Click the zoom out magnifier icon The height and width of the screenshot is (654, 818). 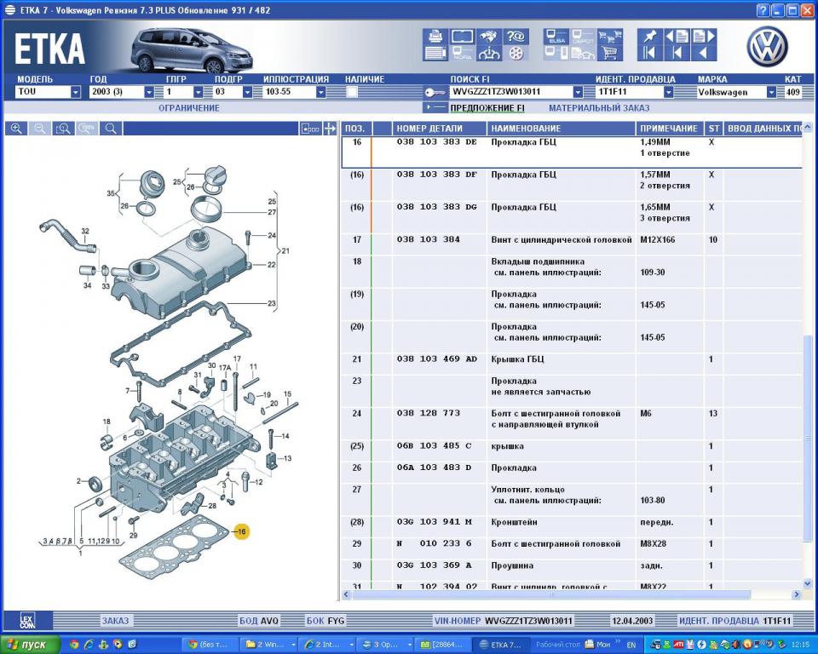(40, 129)
